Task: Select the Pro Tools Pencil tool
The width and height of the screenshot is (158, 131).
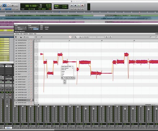Action: (x=16, y=5)
